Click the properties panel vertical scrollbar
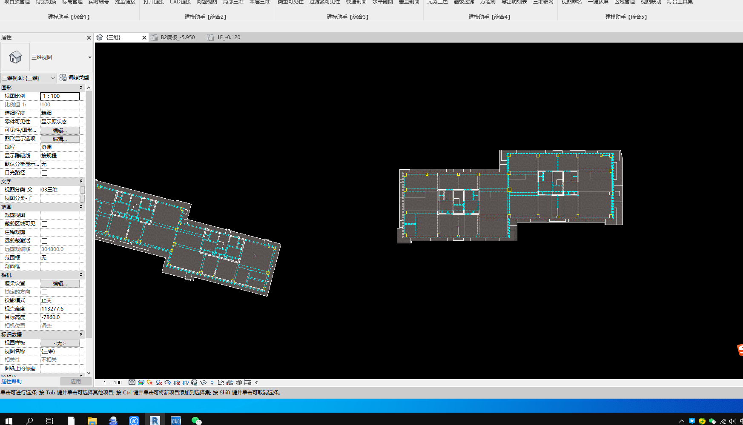Screen dimensions: 743x425 click(89, 213)
